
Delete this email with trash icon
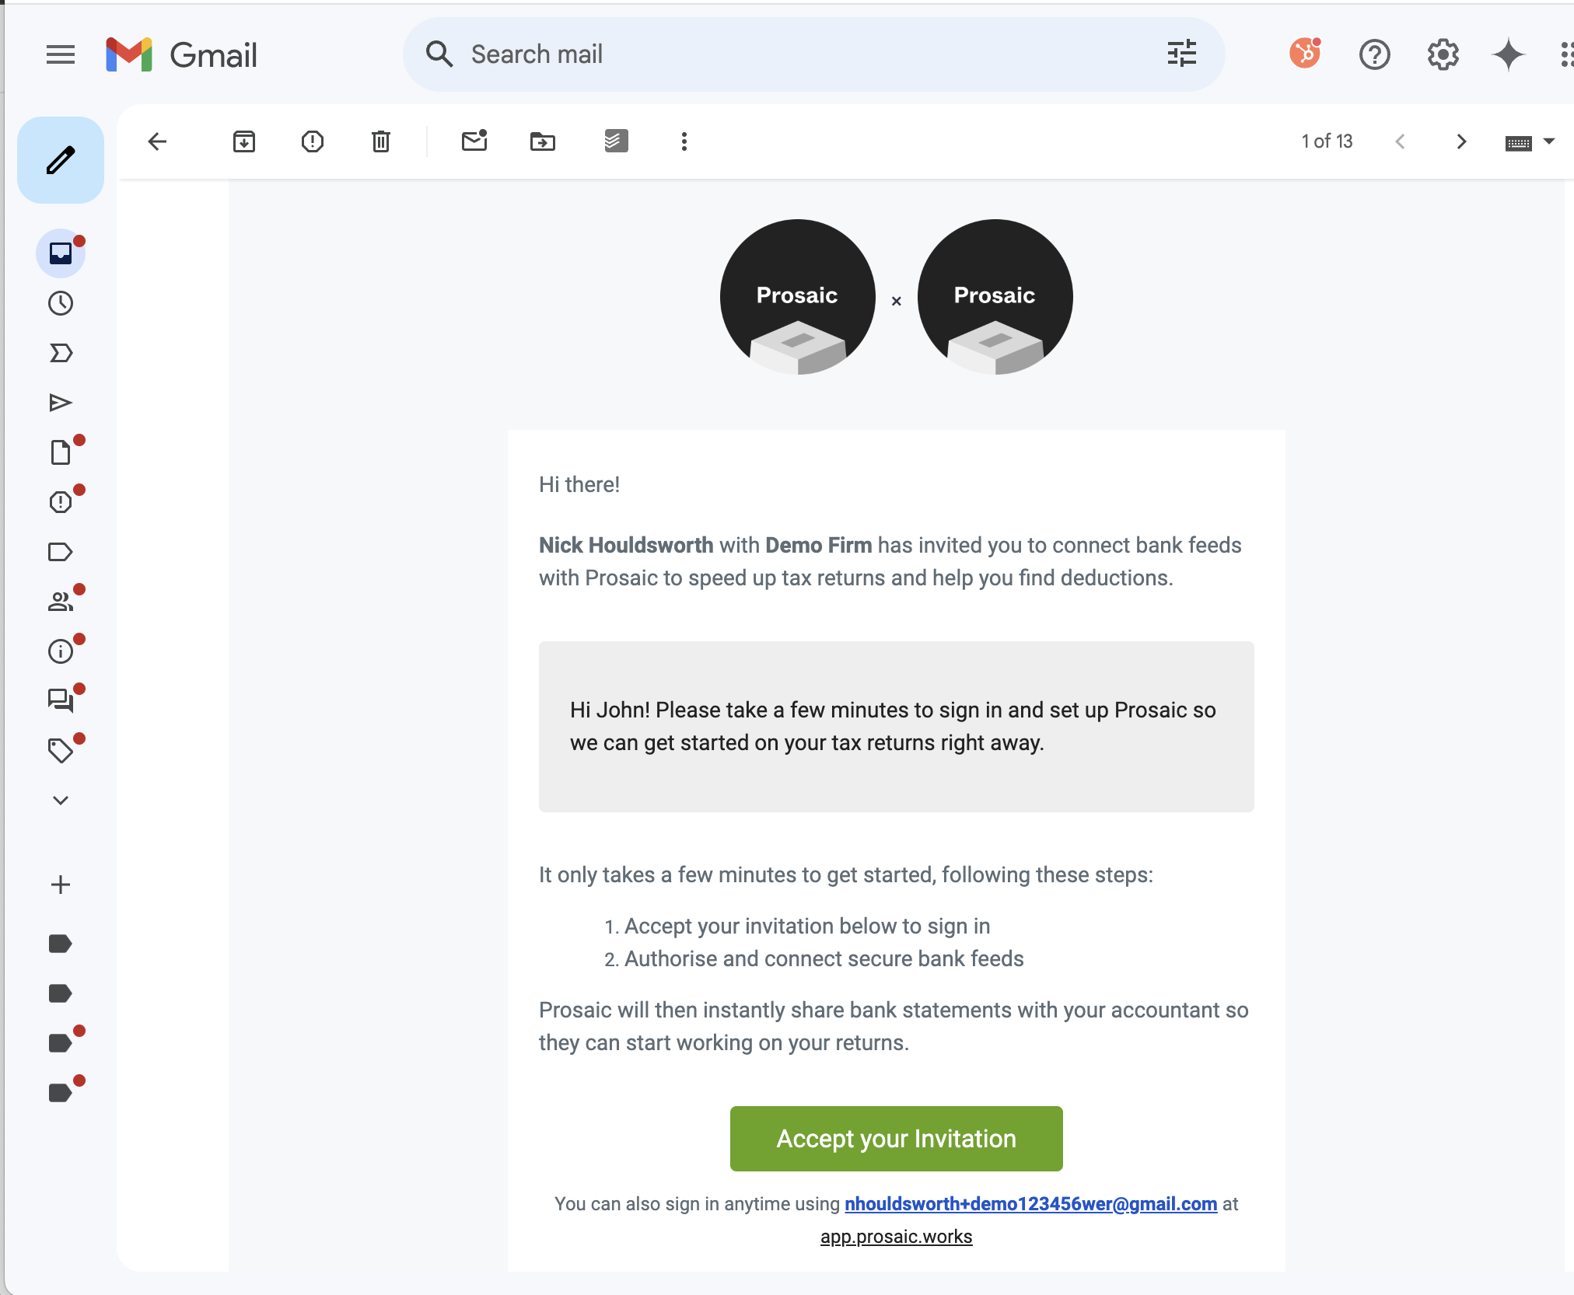pyautogui.click(x=381, y=141)
